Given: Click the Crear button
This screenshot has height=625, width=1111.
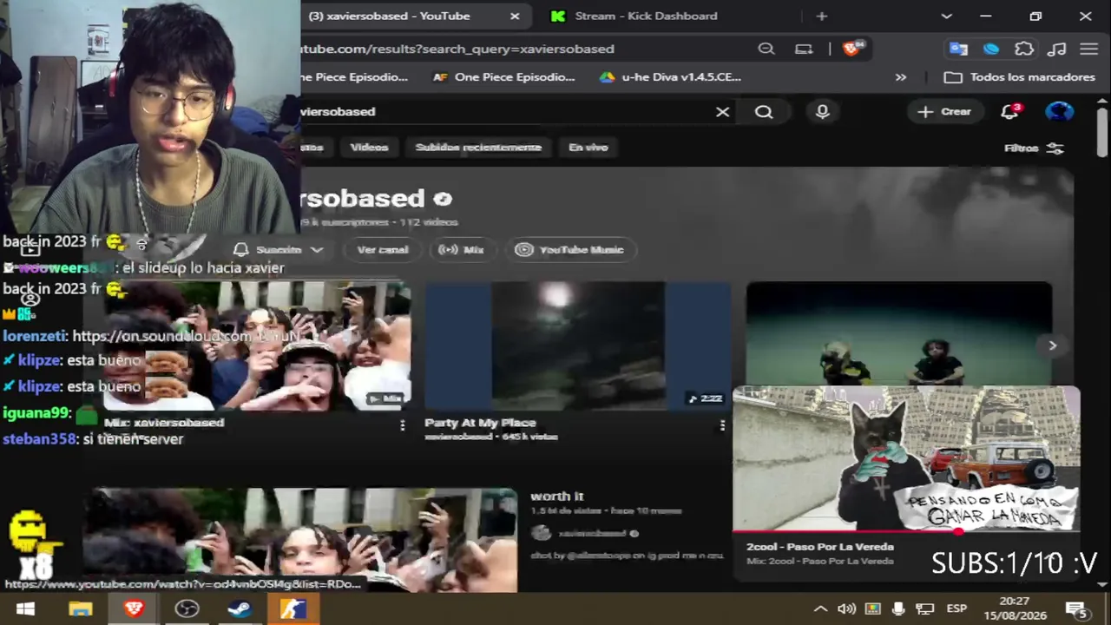Looking at the screenshot, I should 944,111.
